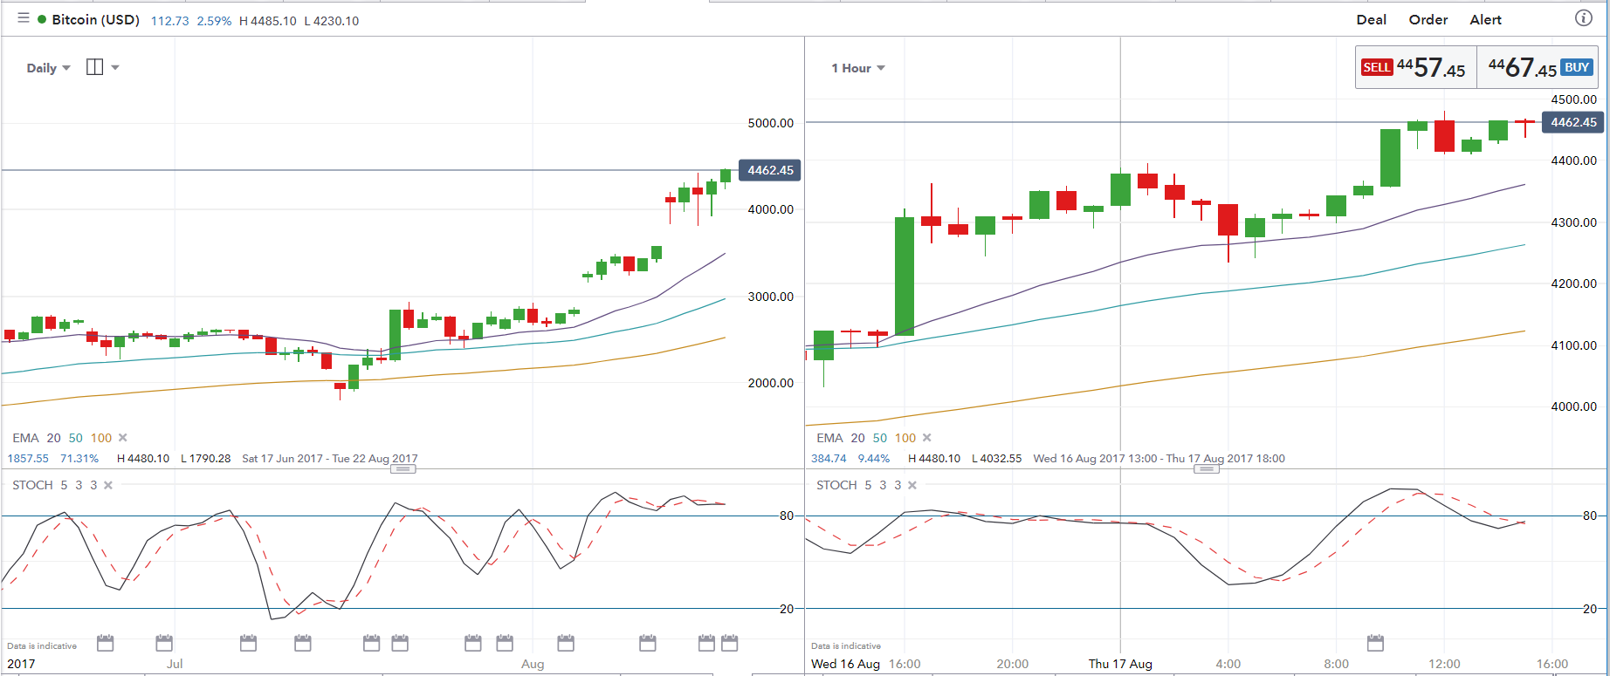This screenshot has width=1610, height=676.
Task: Click the daily chart STOCH panel resize handle
Action: click(x=402, y=469)
